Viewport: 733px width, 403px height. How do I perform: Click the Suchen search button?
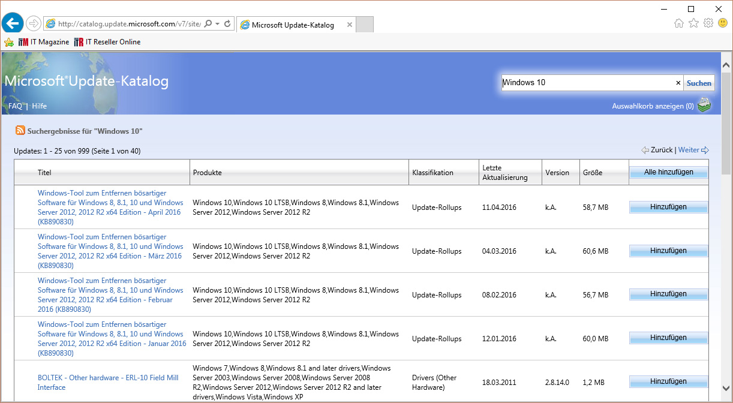click(x=699, y=83)
